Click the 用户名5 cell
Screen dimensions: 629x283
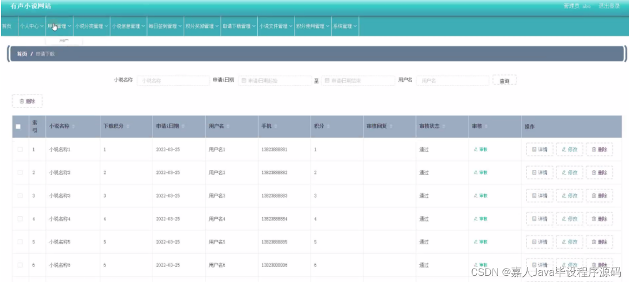click(x=217, y=242)
